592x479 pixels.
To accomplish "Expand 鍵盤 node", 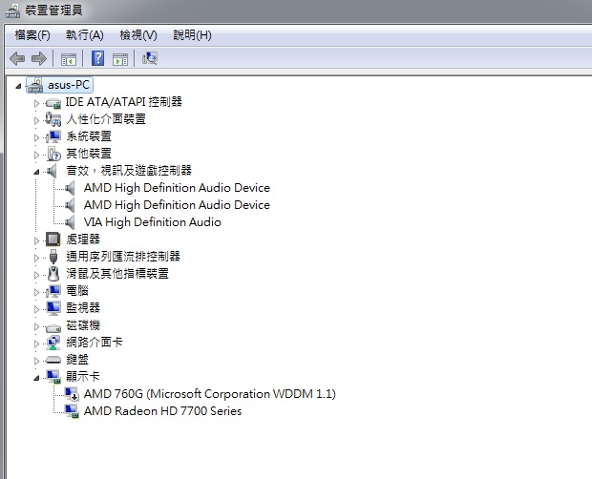I will click(x=36, y=361).
